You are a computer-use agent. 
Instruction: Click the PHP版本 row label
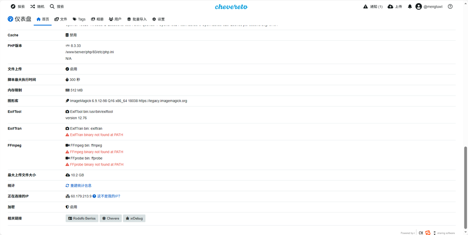coord(15,46)
